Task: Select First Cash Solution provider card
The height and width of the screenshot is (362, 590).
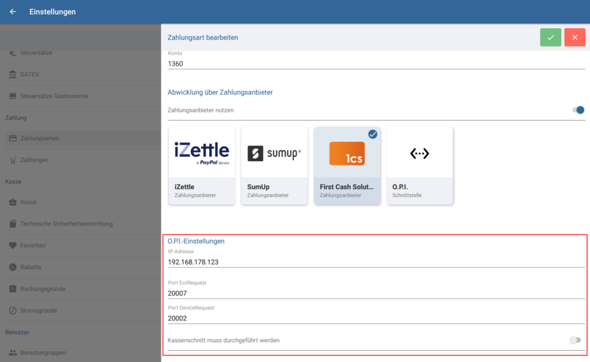Action: pos(347,165)
